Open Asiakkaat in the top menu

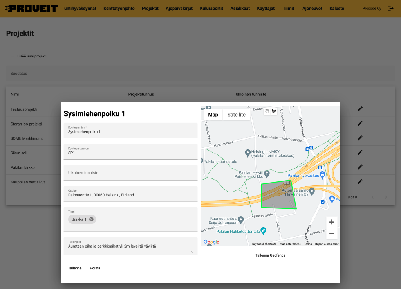[x=240, y=9]
